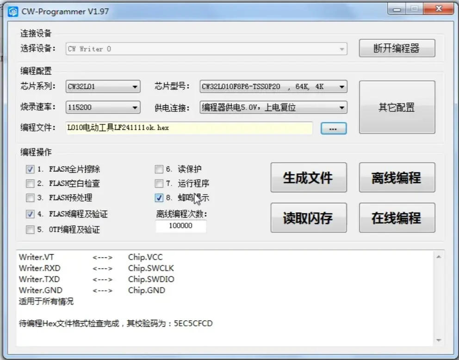
Task: Click the 断开编程器 button
Action: click(397, 48)
